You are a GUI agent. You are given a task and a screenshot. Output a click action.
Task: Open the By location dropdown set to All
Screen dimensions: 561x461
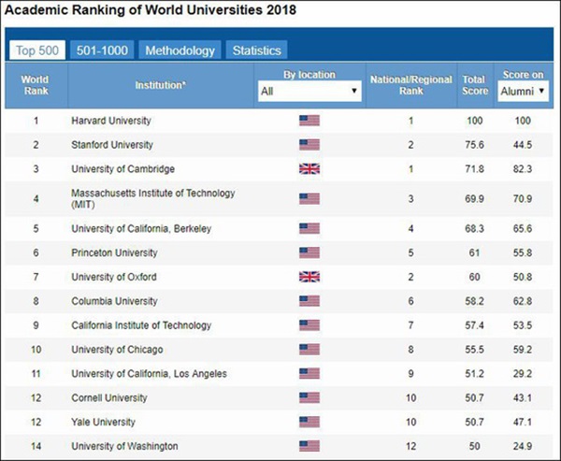[309, 92]
